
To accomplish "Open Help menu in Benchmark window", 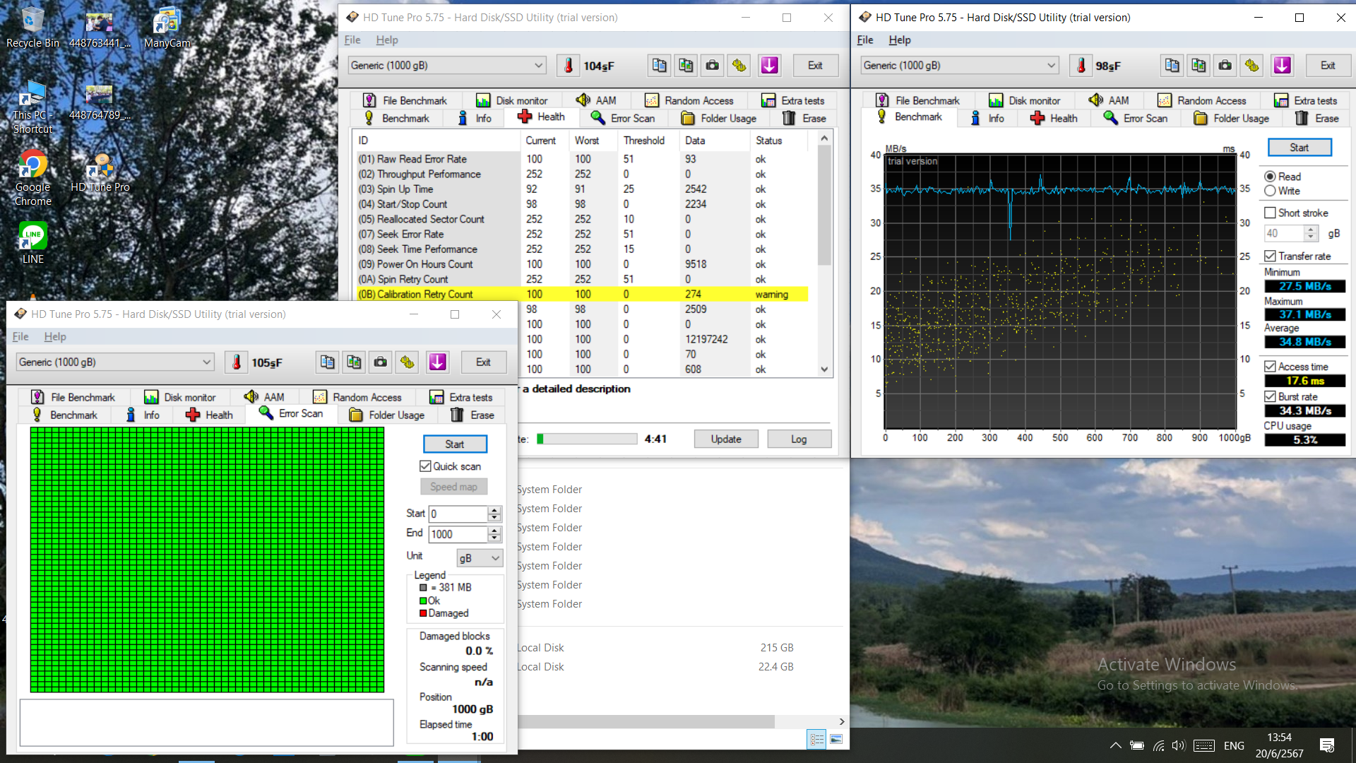I will [x=899, y=40].
